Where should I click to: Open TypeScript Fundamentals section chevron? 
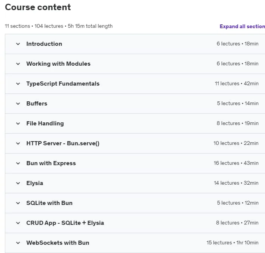coord(18,84)
